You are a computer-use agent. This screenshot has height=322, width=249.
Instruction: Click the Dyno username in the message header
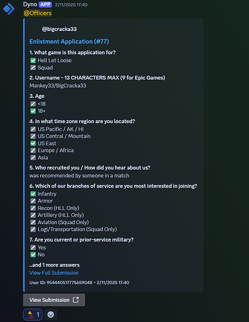(30, 5)
